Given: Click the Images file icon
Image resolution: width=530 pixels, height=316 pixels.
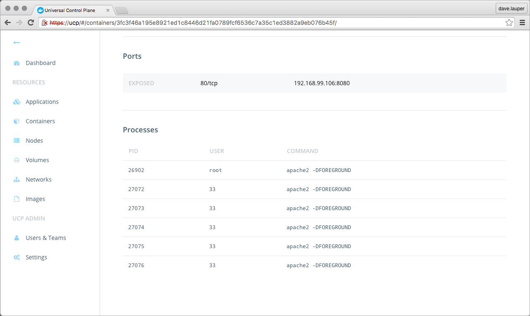Looking at the screenshot, I should [17, 199].
